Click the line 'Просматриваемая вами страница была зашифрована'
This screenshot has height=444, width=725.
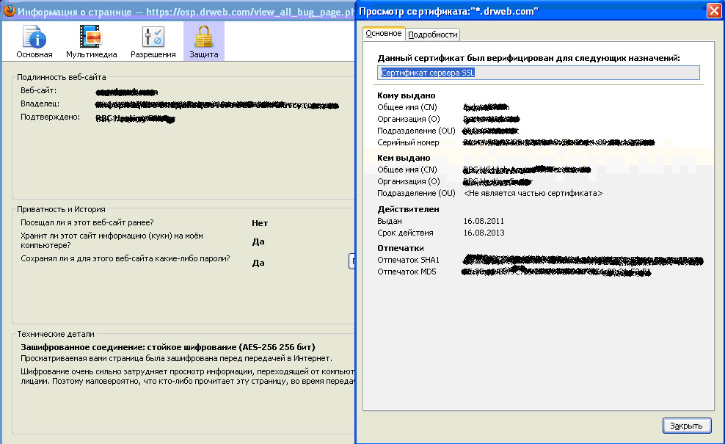(176, 358)
